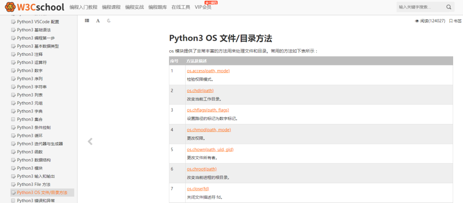Click the description 检验权限模式。
The width and height of the screenshot is (463, 203).
200,79
